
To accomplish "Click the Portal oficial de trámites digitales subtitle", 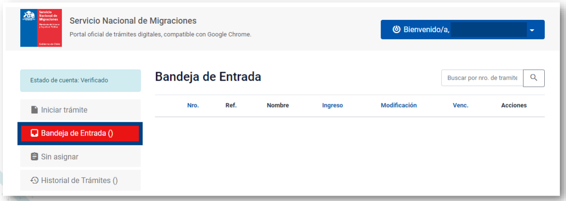I will point(161,34).
